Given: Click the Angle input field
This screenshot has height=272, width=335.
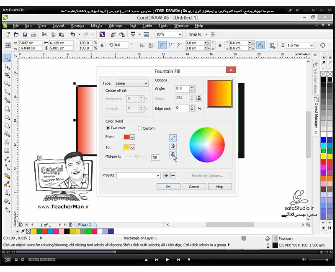Looking at the screenshot, I should coord(182,89).
